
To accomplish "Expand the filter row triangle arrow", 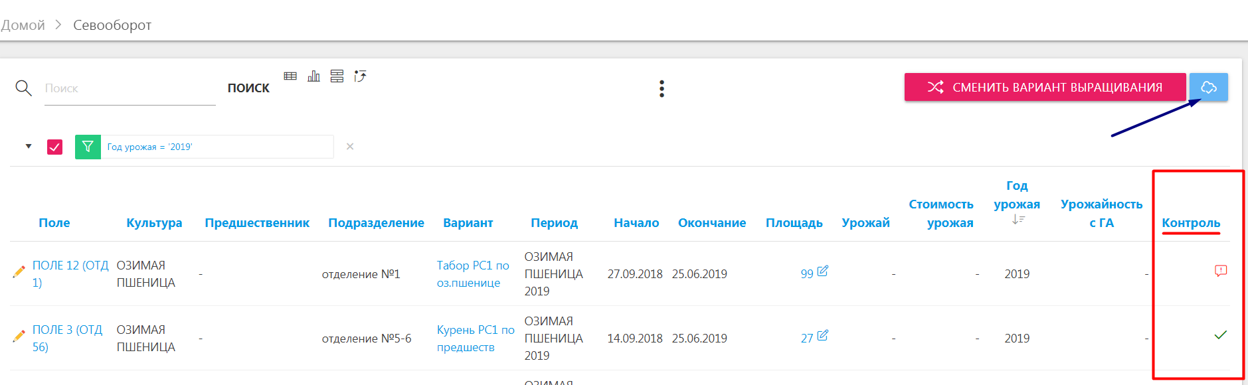I will click(29, 146).
